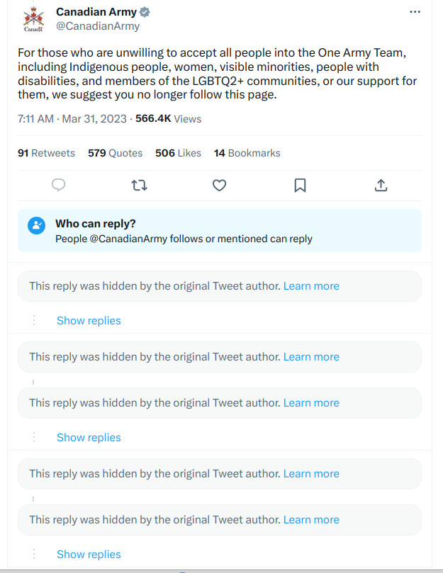Image resolution: width=443 pixels, height=573 pixels.
Task: Open the 91 Retweets list
Action: coord(46,153)
